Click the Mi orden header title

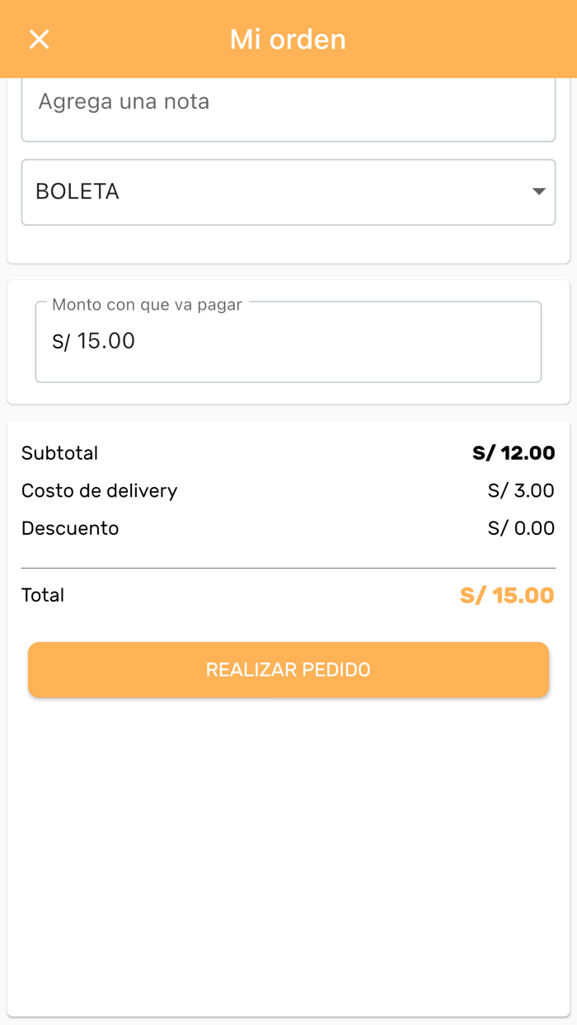(x=288, y=39)
